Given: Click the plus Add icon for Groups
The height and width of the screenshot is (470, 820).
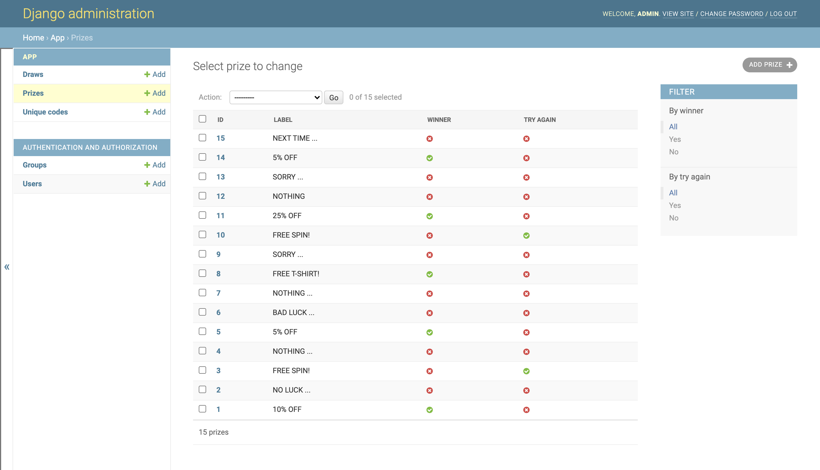Looking at the screenshot, I should 147,165.
